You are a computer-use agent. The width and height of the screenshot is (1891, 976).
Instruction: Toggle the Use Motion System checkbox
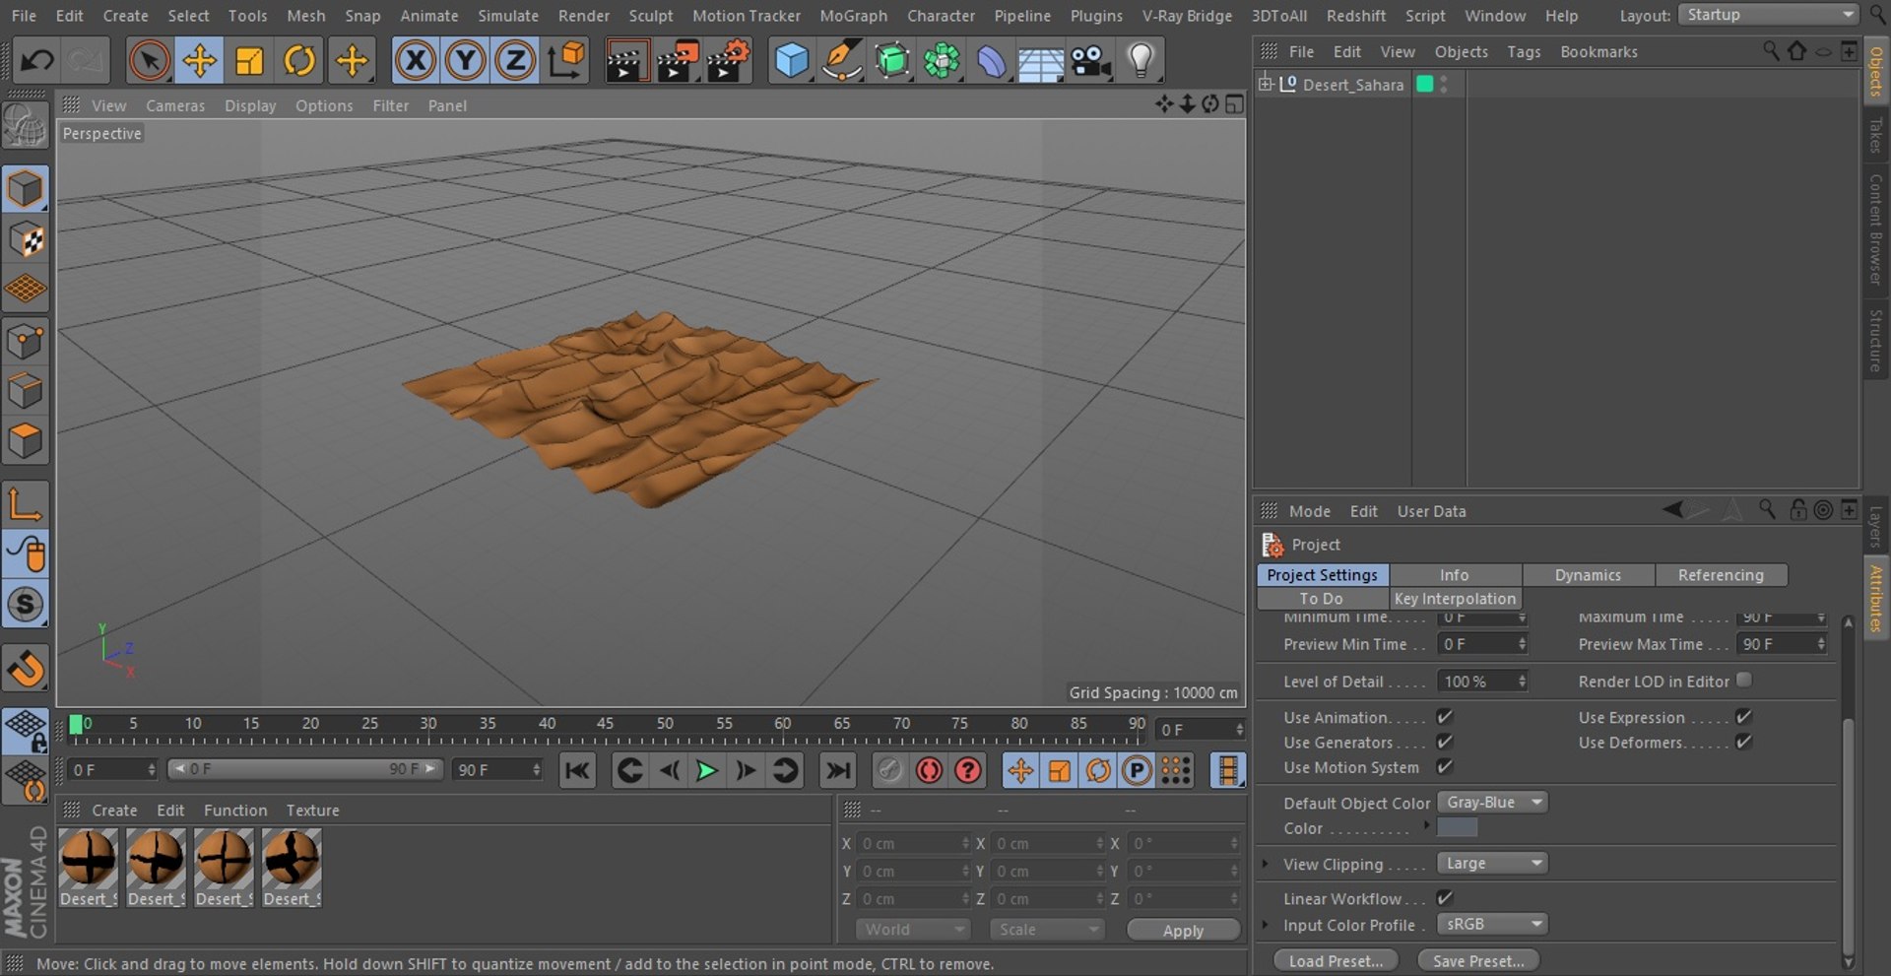(1445, 766)
